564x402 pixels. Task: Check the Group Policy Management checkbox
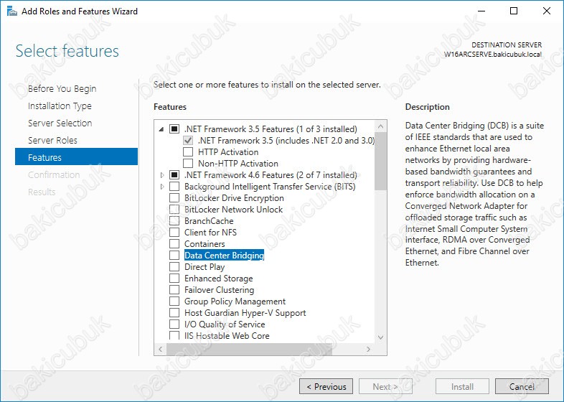click(174, 301)
